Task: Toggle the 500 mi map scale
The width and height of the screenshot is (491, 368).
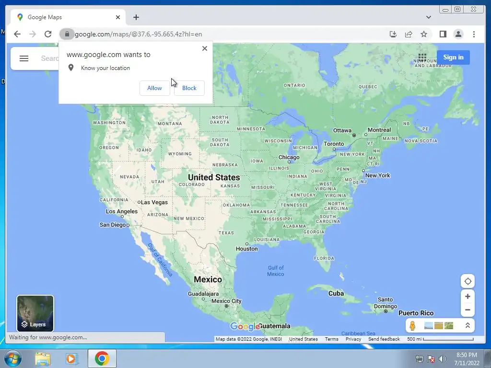Action: click(440, 339)
